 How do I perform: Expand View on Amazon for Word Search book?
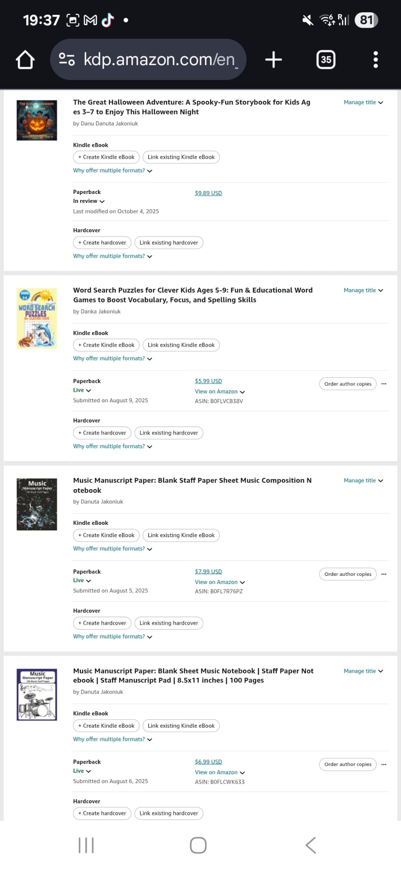pos(220,392)
